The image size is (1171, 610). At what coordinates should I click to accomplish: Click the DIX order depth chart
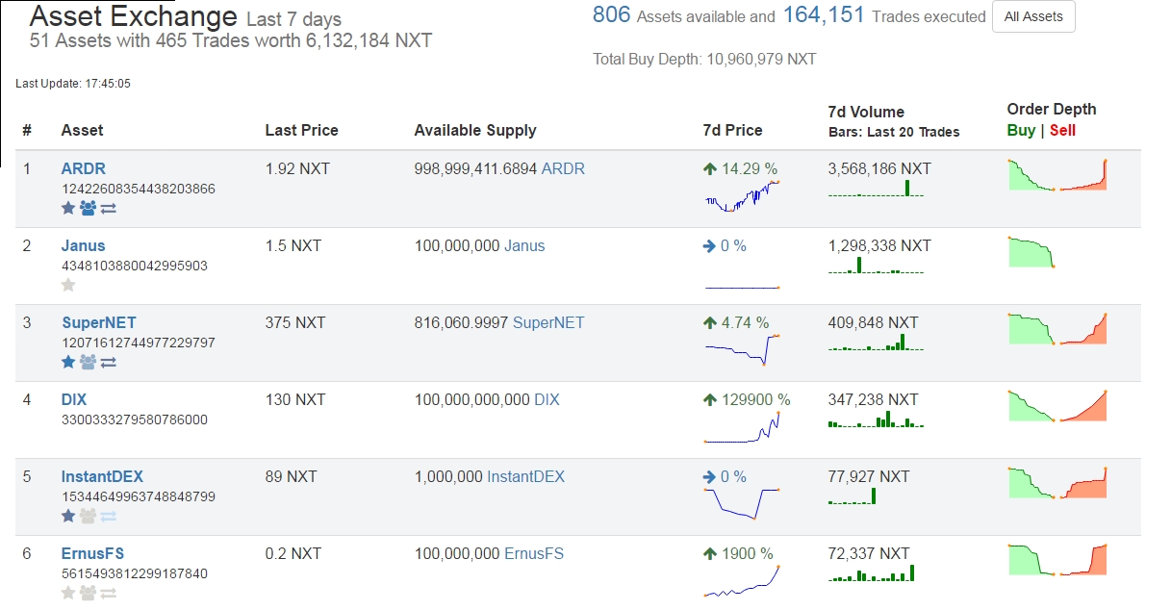(x=1057, y=406)
